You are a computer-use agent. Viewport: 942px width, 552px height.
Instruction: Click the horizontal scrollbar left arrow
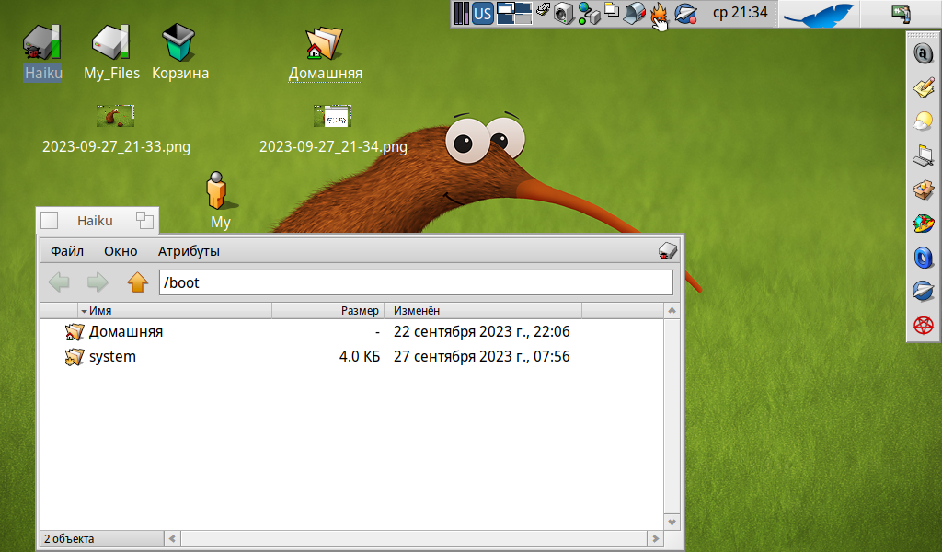[172, 539]
